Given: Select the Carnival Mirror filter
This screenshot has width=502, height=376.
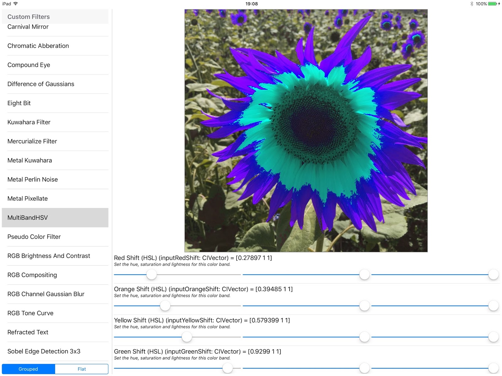Looking at the screenshot, I should [28, 27].
